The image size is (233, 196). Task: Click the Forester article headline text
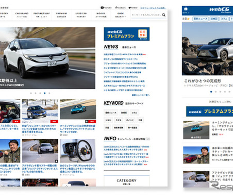(39, 129)
